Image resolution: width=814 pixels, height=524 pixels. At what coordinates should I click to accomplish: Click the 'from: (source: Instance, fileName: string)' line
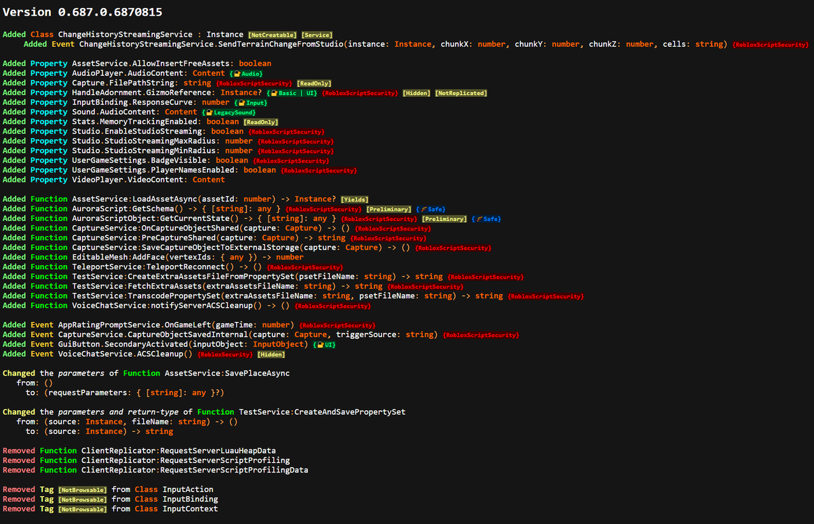127,422
